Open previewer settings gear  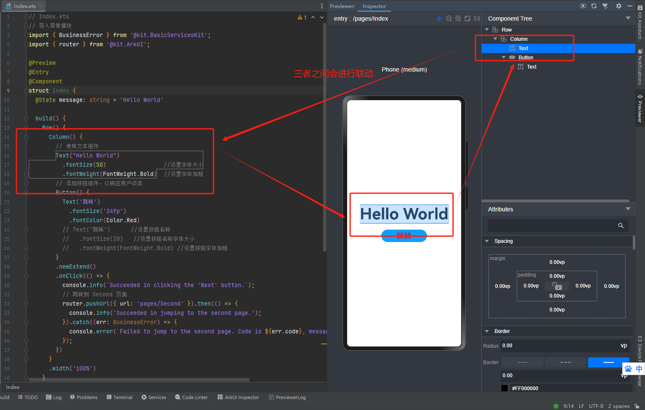(619, 6)
